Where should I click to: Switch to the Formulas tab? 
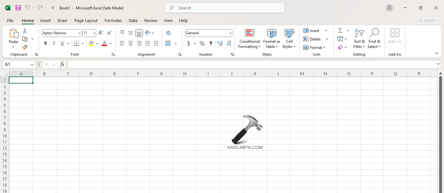click(113, 20)
